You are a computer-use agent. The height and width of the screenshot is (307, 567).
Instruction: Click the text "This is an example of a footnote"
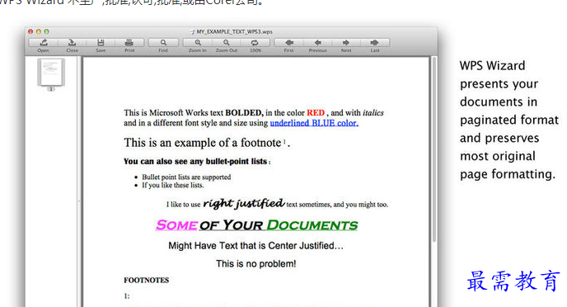203,143
